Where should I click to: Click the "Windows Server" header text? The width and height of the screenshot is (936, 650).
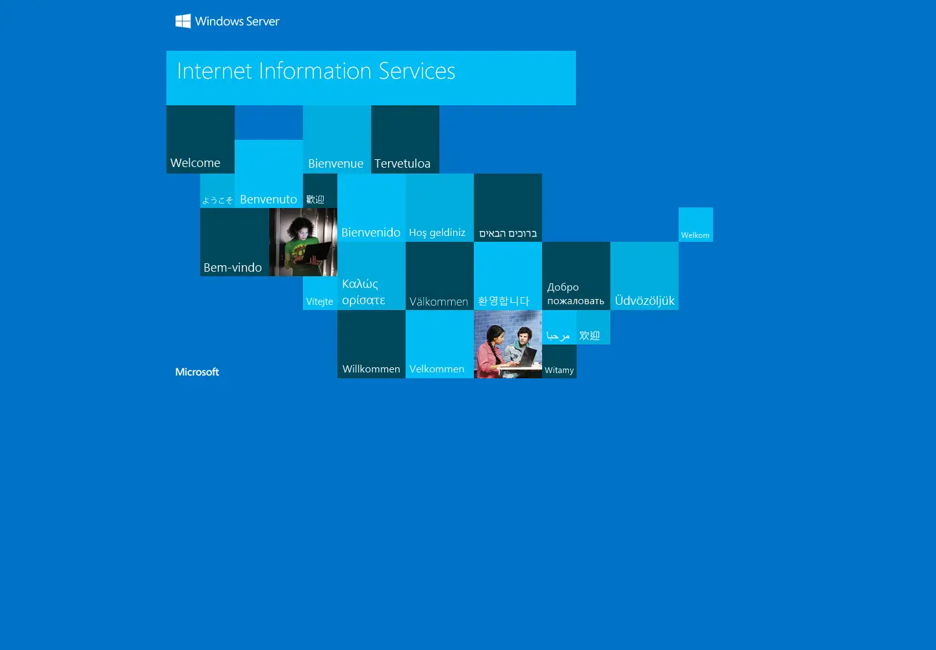(x=237, y=21)
